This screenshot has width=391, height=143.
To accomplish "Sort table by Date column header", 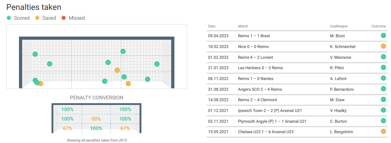I will (x=212, y=26).
